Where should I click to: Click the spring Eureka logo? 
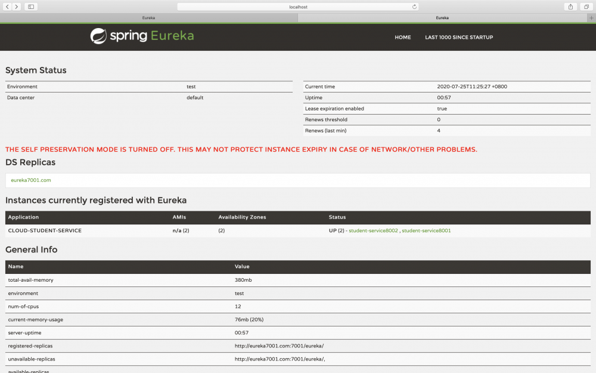(141, 36)
